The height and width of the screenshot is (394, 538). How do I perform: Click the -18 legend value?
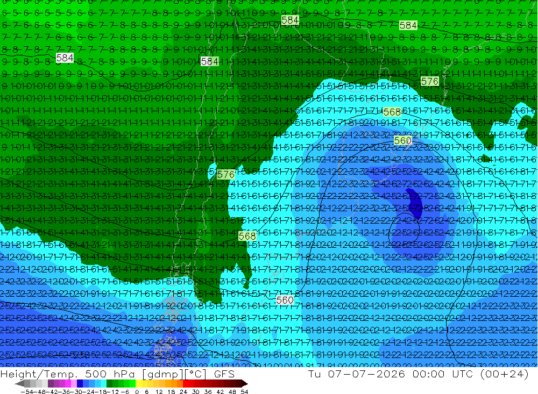[102, 392]
